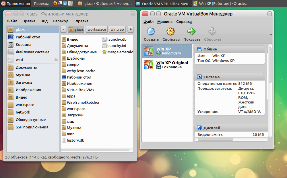Open Корзина trash in sidebar
287x178 pixels.
click(33, 45)
